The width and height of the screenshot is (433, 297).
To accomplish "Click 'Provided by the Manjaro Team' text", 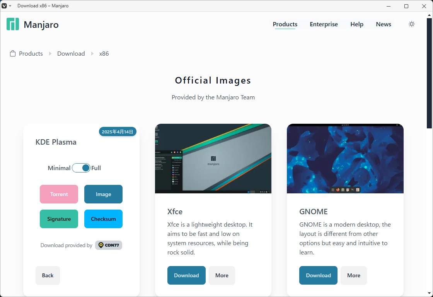I will 213,97.
